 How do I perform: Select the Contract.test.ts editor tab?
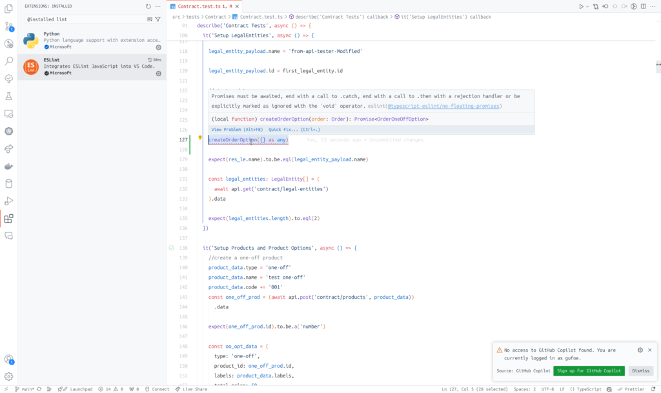point(199,6)
